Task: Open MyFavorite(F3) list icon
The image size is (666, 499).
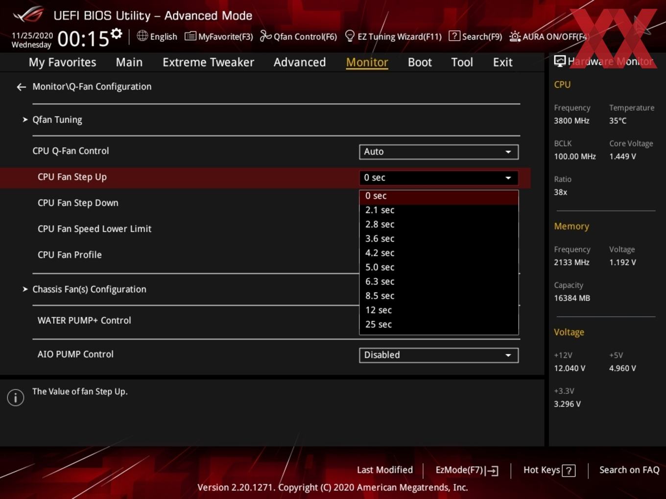Action: (x=190, y=36)
